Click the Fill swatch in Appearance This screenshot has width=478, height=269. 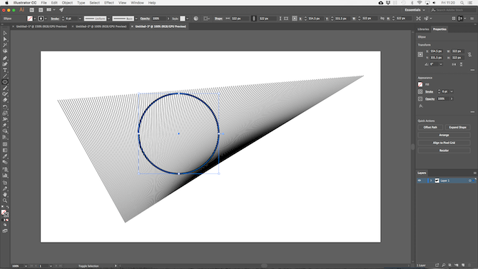420,84
